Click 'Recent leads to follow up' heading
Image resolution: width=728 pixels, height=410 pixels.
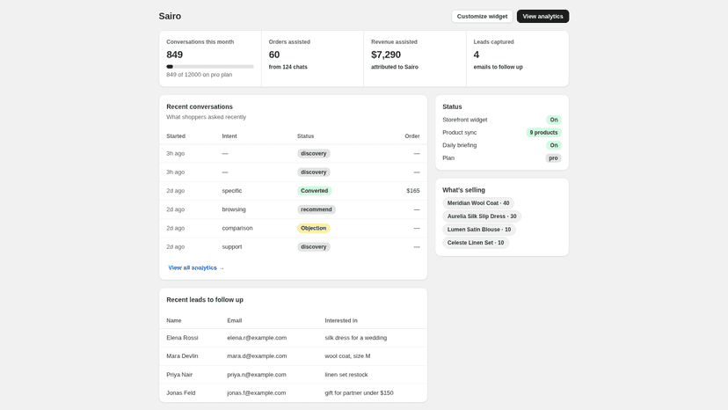tap(205, 300)
